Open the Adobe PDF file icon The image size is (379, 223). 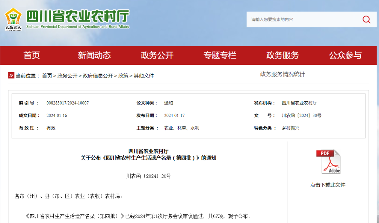click(x=328, y=161)
